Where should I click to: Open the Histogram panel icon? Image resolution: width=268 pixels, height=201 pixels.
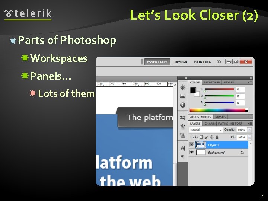182,96
